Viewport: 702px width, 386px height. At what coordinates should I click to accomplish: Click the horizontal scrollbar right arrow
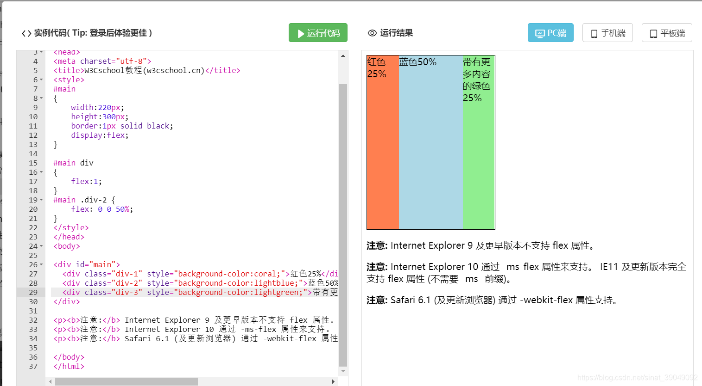point(333,381)
